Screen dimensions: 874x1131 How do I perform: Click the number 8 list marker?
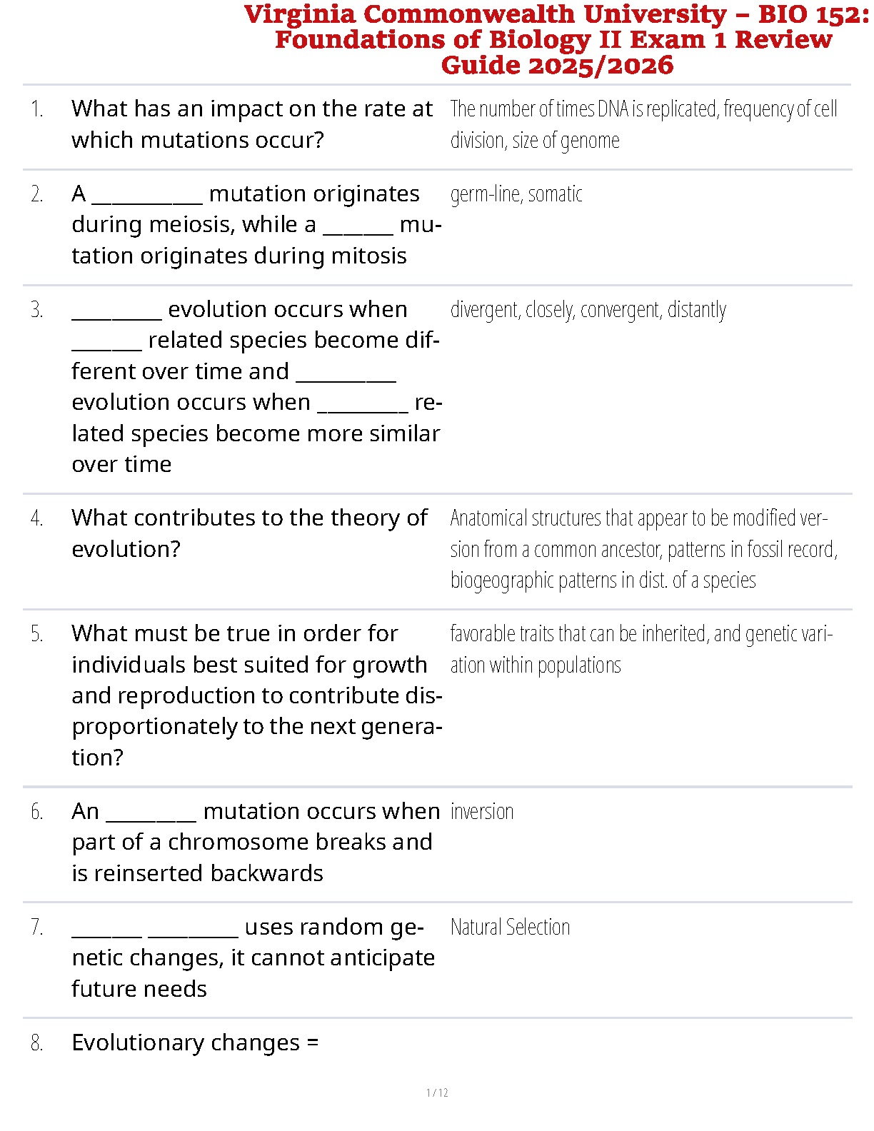pos(37,1043)
